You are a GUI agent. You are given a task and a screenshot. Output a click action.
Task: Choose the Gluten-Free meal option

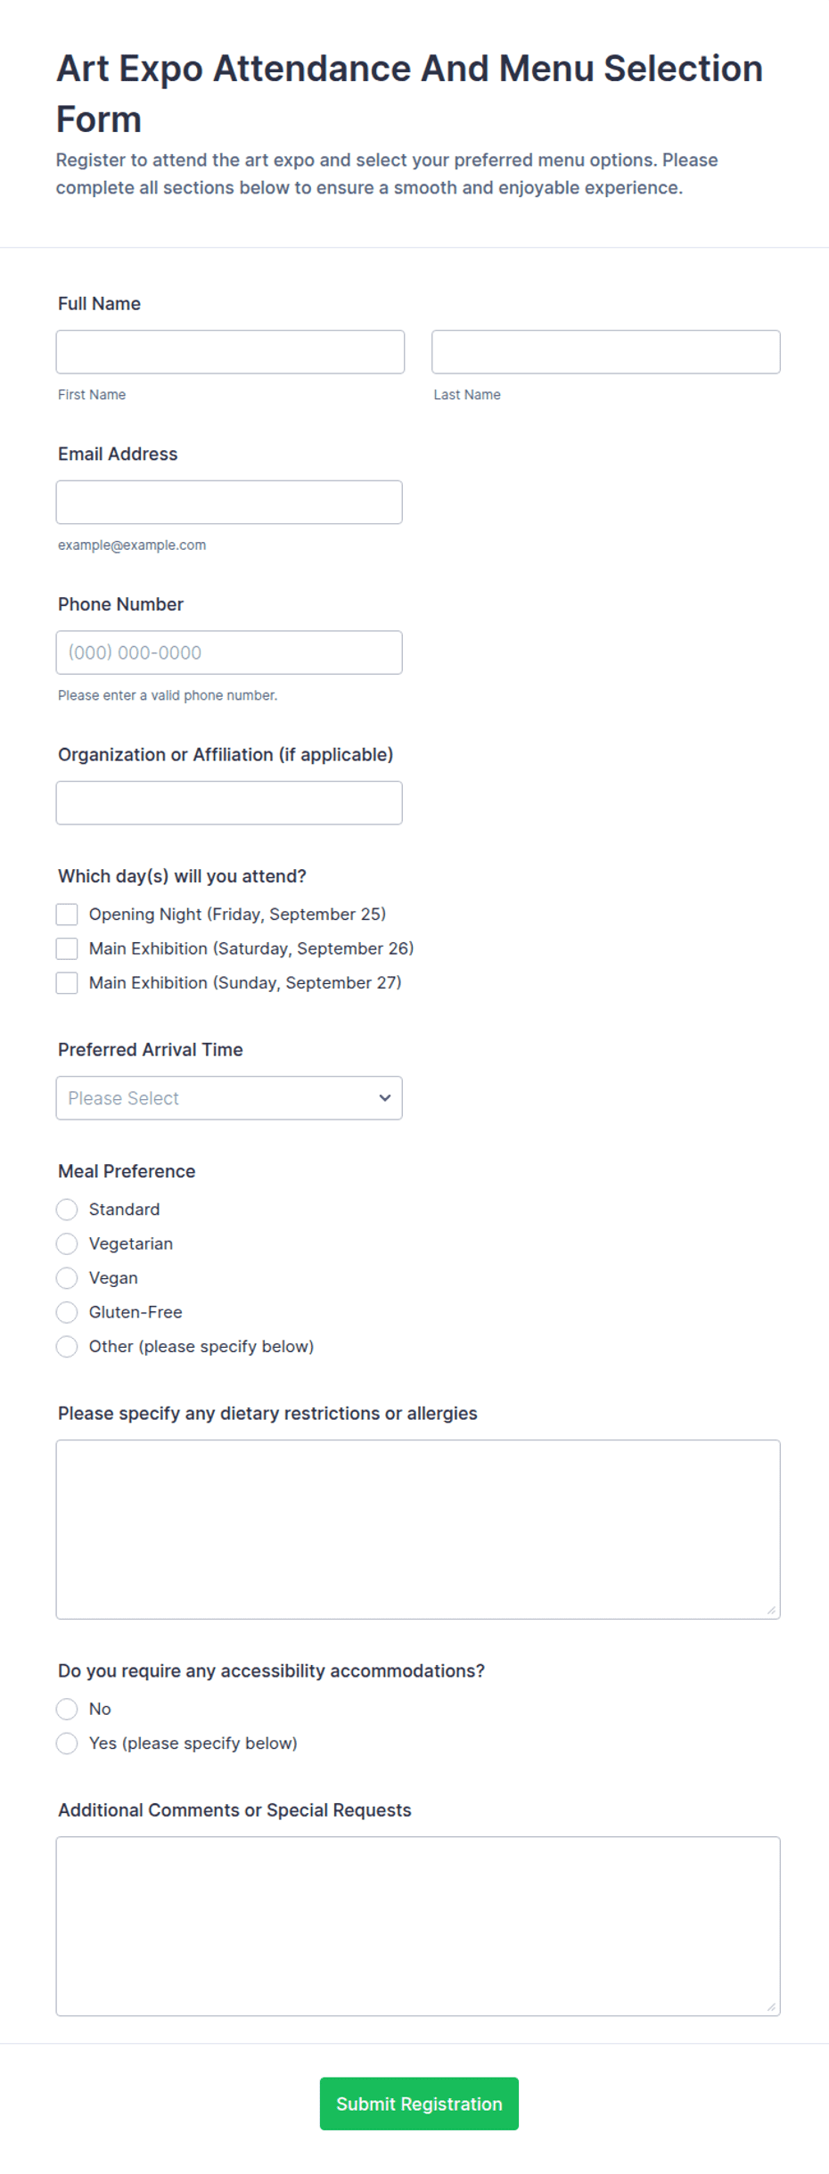[x=67, y=1312]
